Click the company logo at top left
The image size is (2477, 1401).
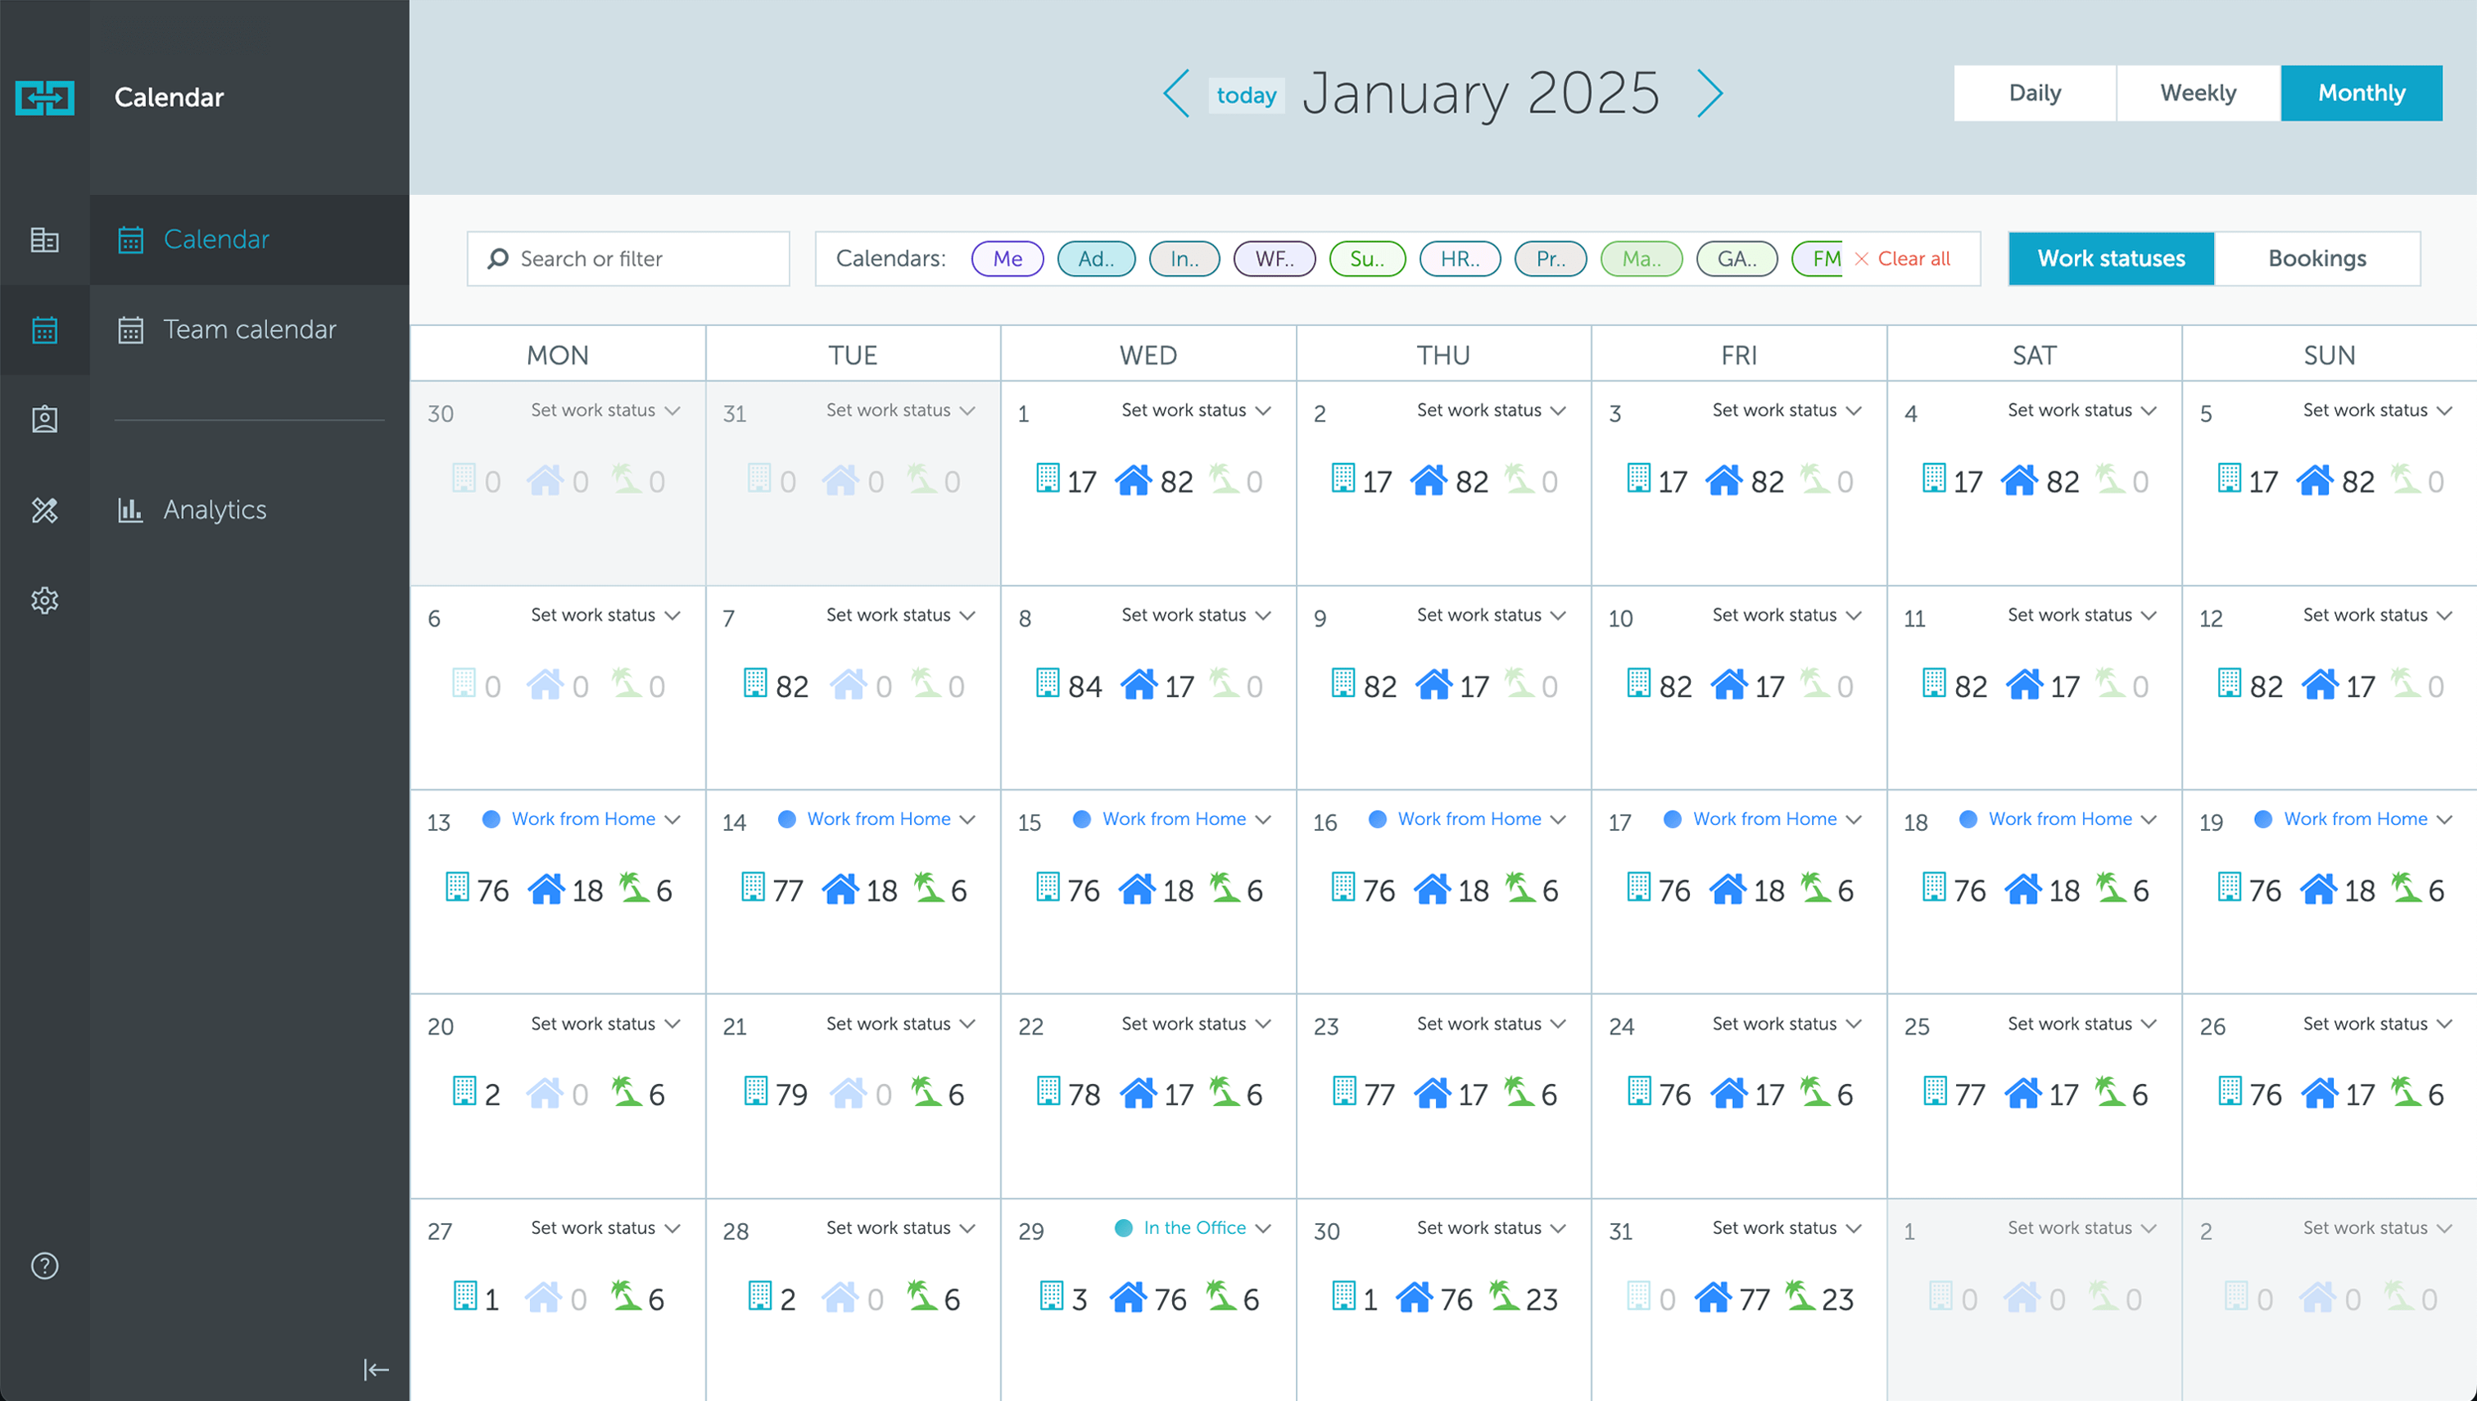pyautogui.click(x=44, y=97)
